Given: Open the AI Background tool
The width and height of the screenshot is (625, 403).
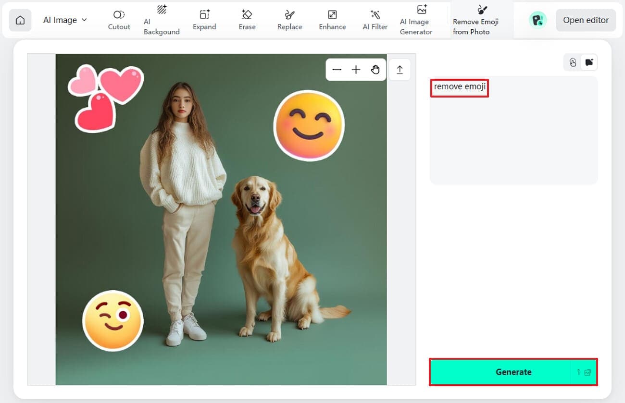Looking at the screenshot, I should pos(162,20).
